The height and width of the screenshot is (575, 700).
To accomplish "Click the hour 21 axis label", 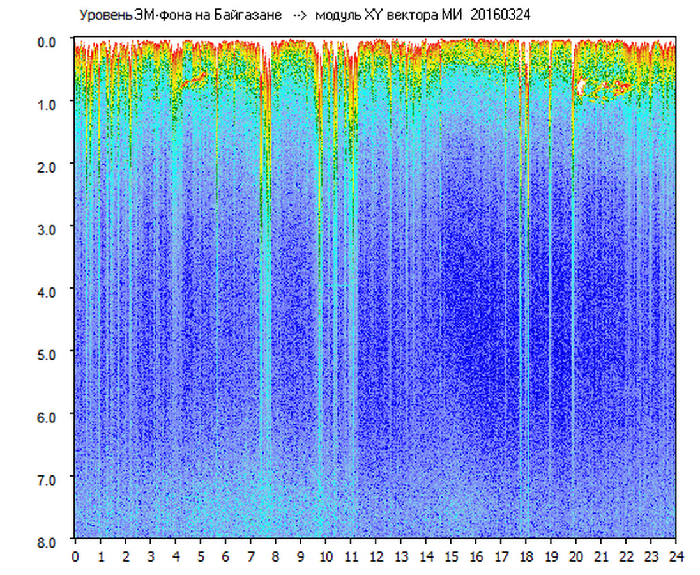I will pyautogui.click(x=601, y=556).
